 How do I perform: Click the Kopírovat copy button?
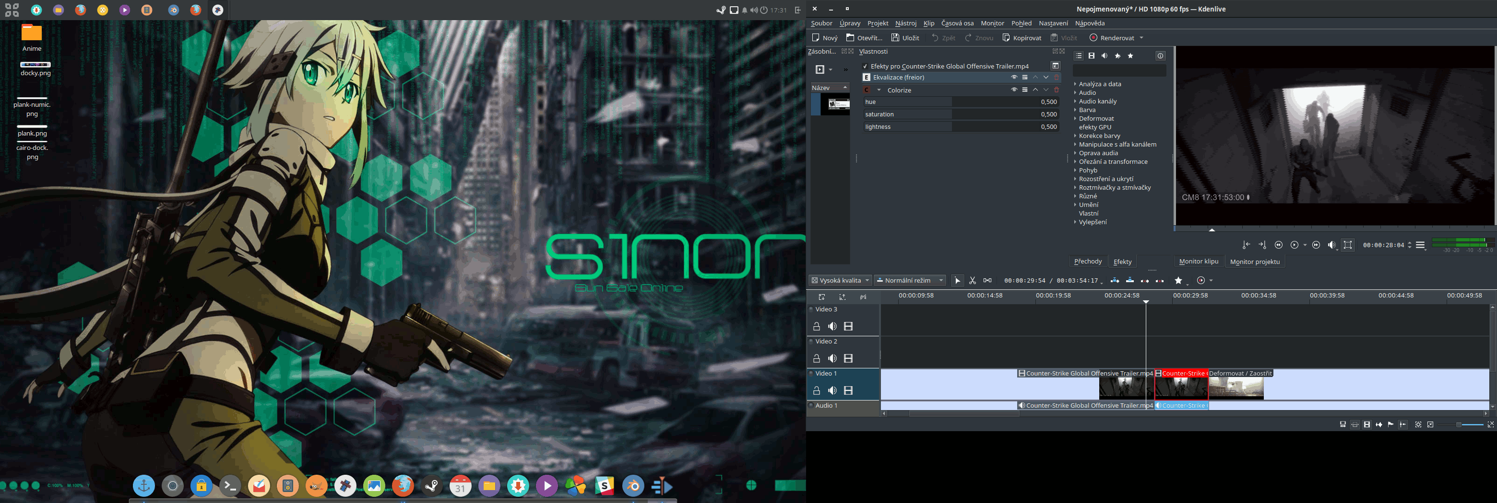click(x=1022, y=38)
